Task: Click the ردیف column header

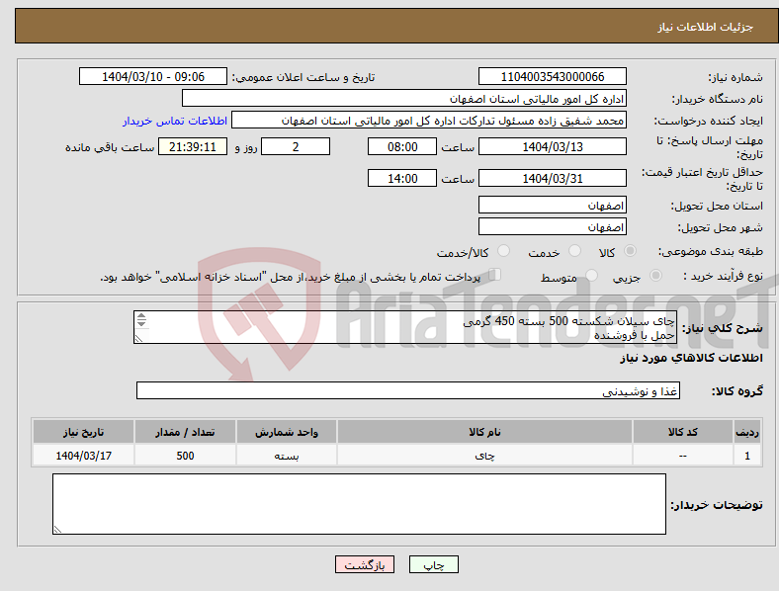Action: 747,432
